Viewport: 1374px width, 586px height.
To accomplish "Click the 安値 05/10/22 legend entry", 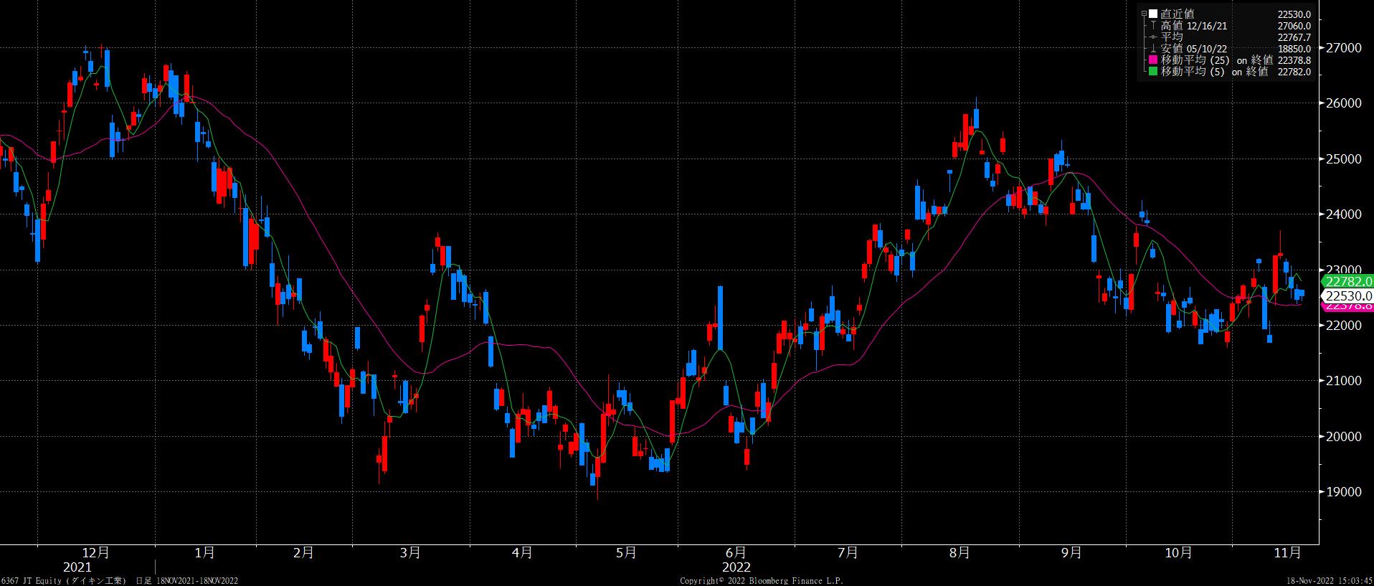I will pos(1195,49).
